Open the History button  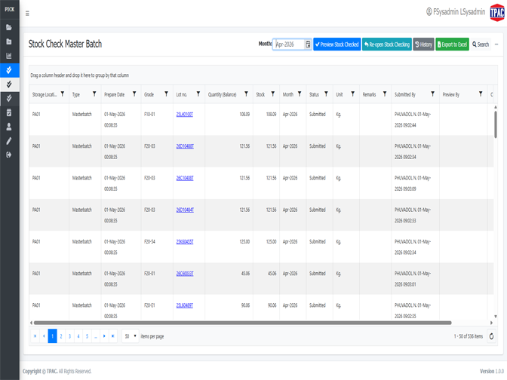tap(423, 44)
